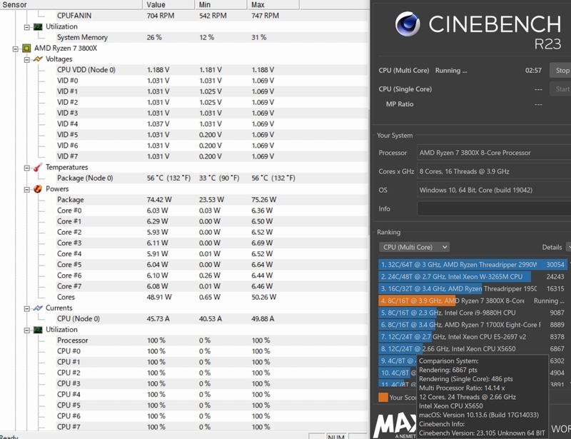Click the Utilization icon above Processor row
This screenshot has height=439, width=571.
tap(38, 330)
